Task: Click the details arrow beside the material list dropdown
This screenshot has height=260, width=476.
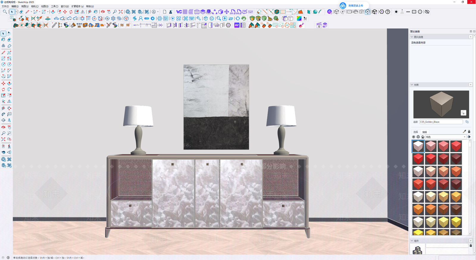Action: [469, 137]
